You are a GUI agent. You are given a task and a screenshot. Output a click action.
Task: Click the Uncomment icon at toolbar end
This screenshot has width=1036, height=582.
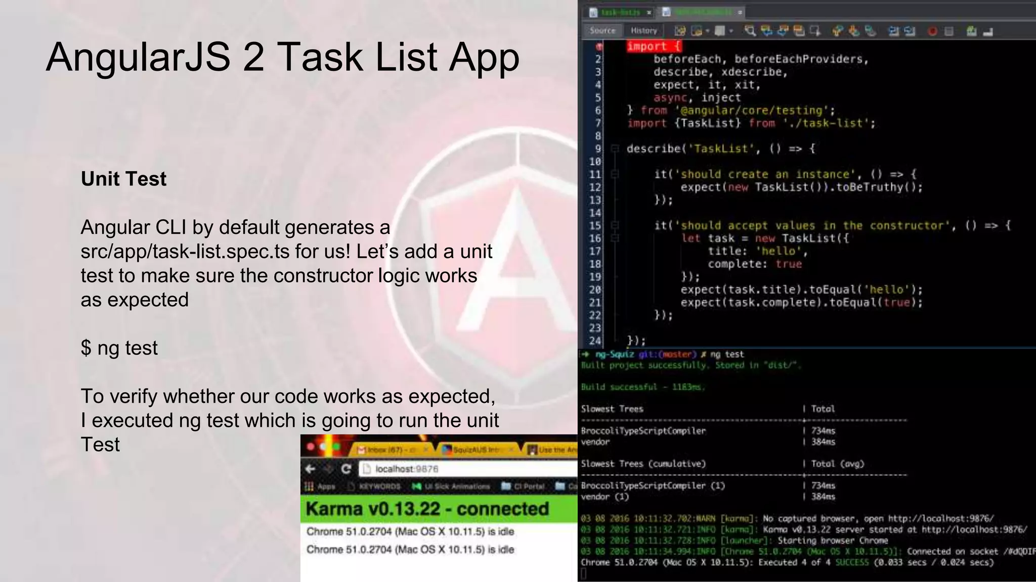(988, 32)
